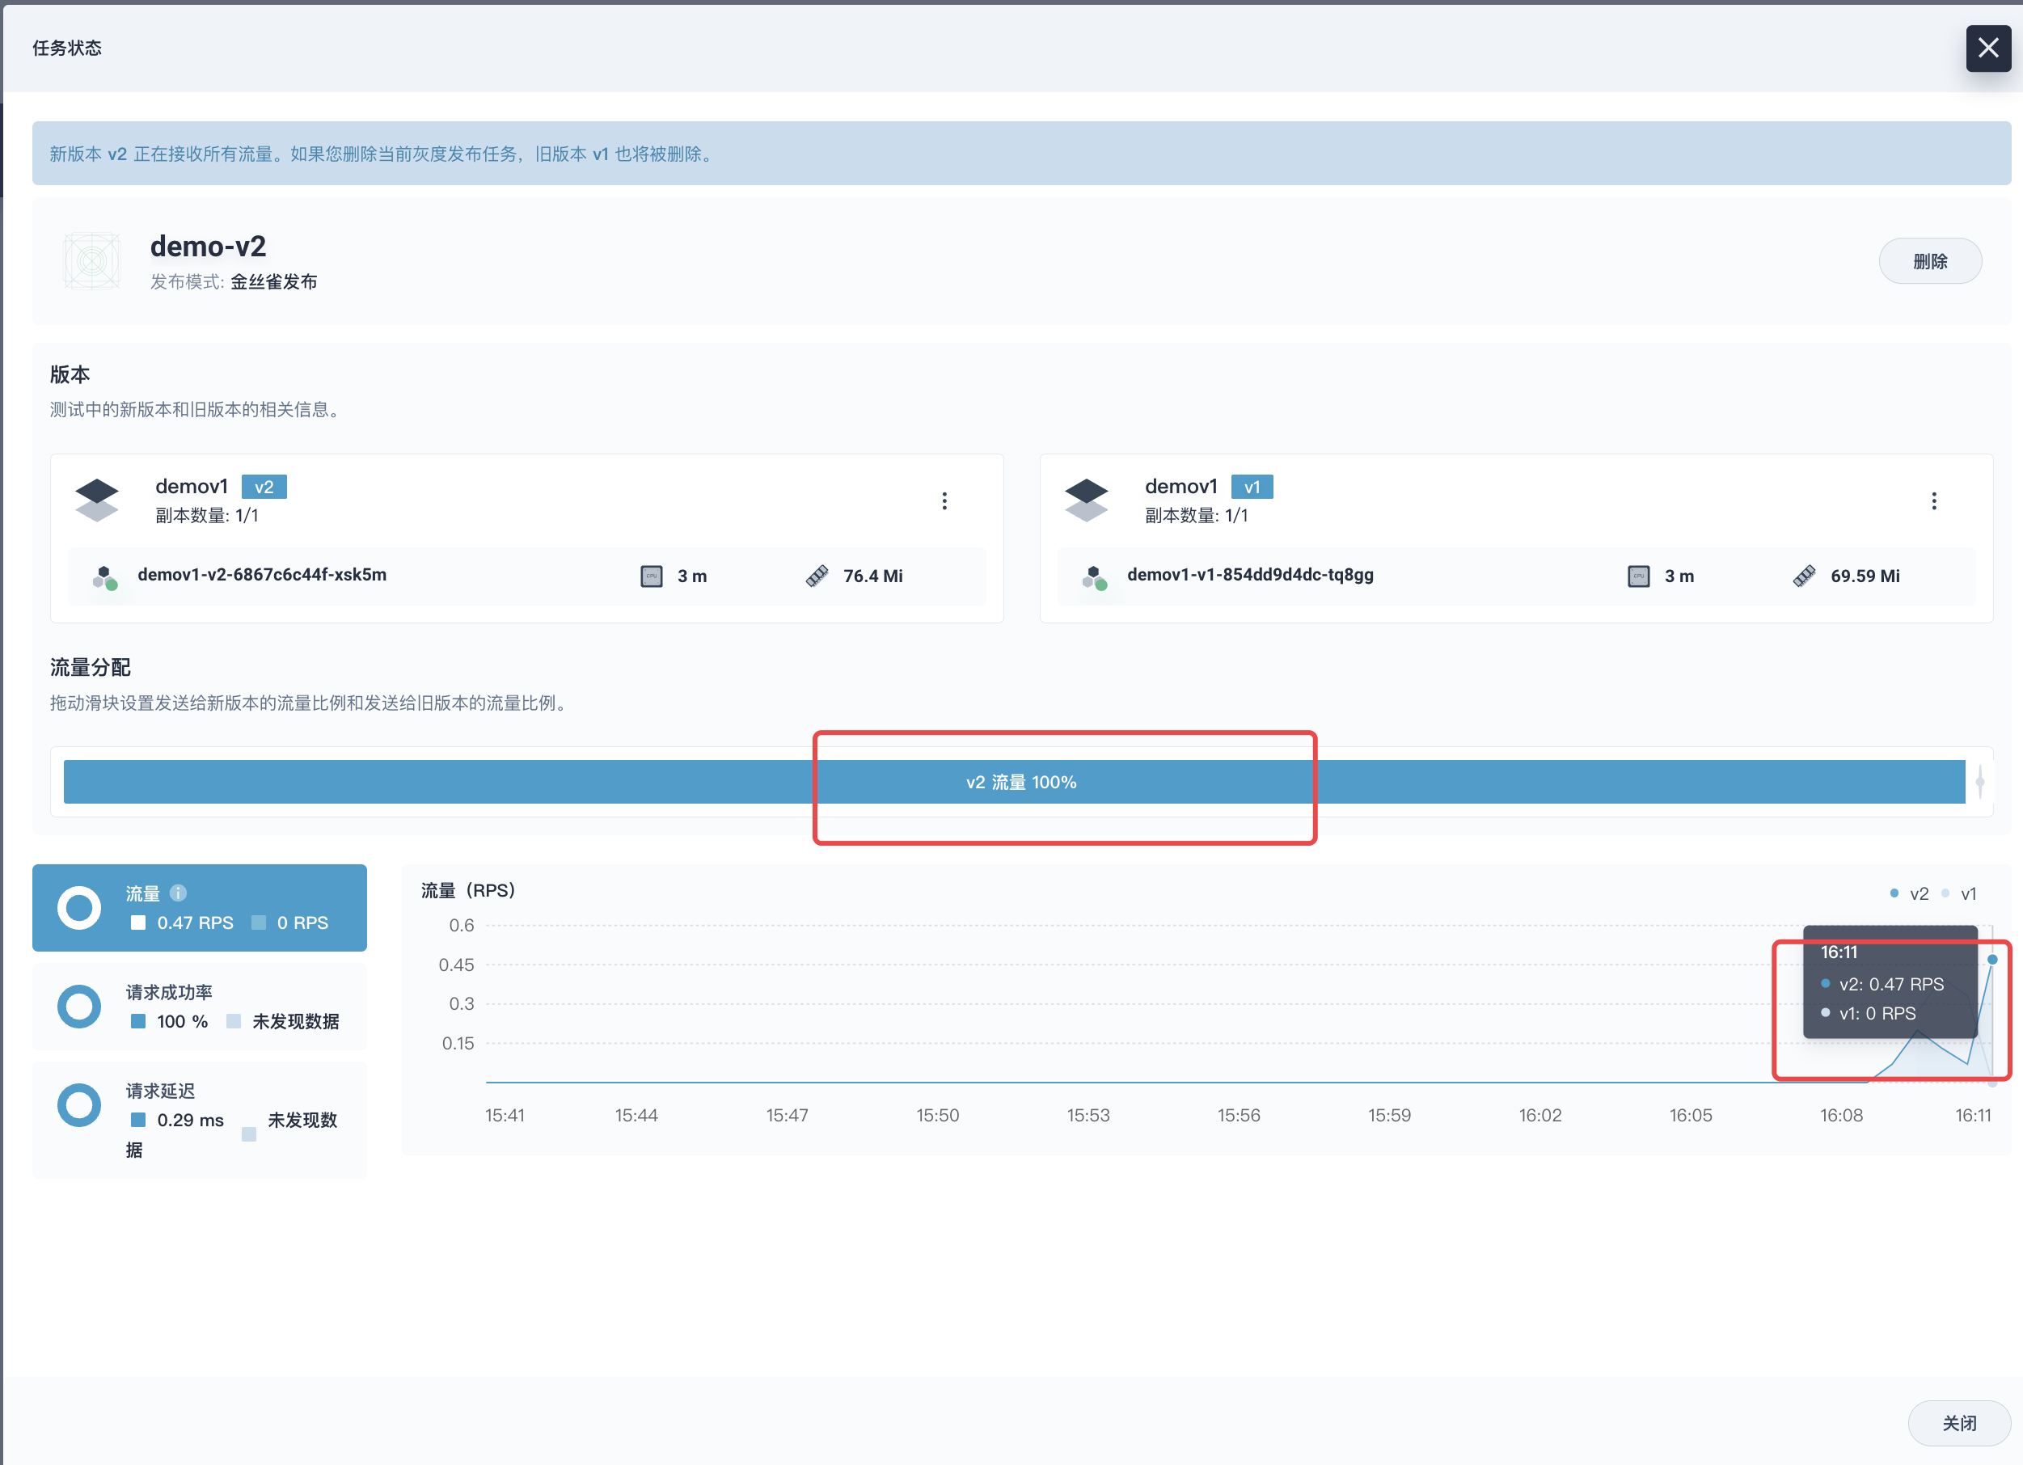Click the 100 % success rate value
Viewport: 2023px width, 1465px height.
(x=182, y=1022)
